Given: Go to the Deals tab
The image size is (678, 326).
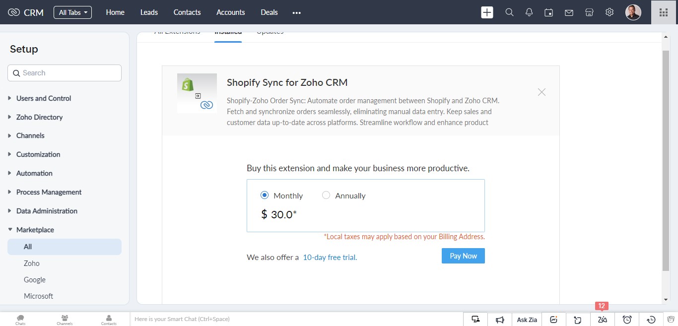Looking at the screenshot, I should [269, 12].
